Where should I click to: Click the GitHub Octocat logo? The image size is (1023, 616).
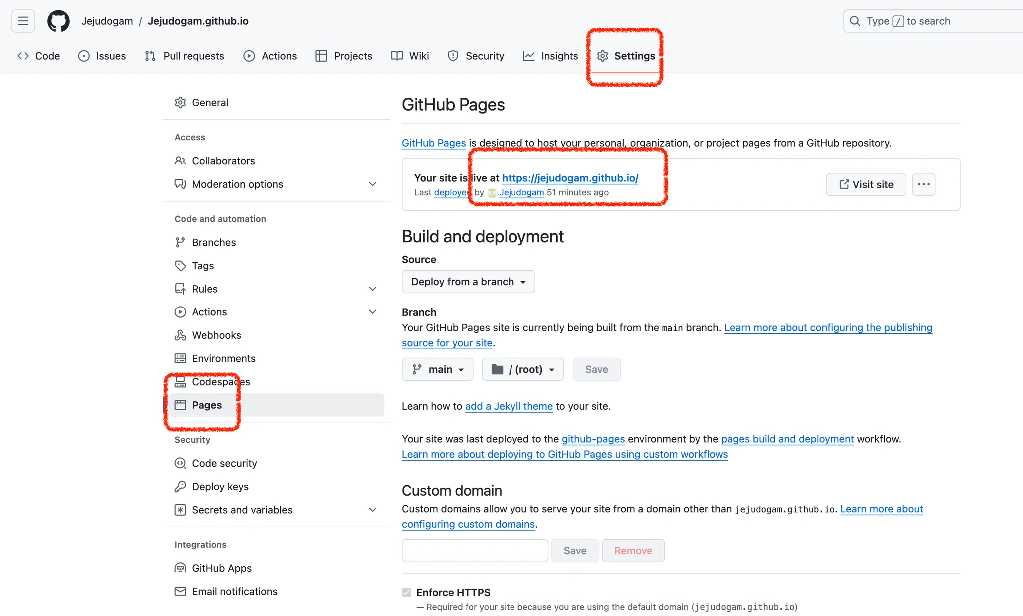[58, 21]
